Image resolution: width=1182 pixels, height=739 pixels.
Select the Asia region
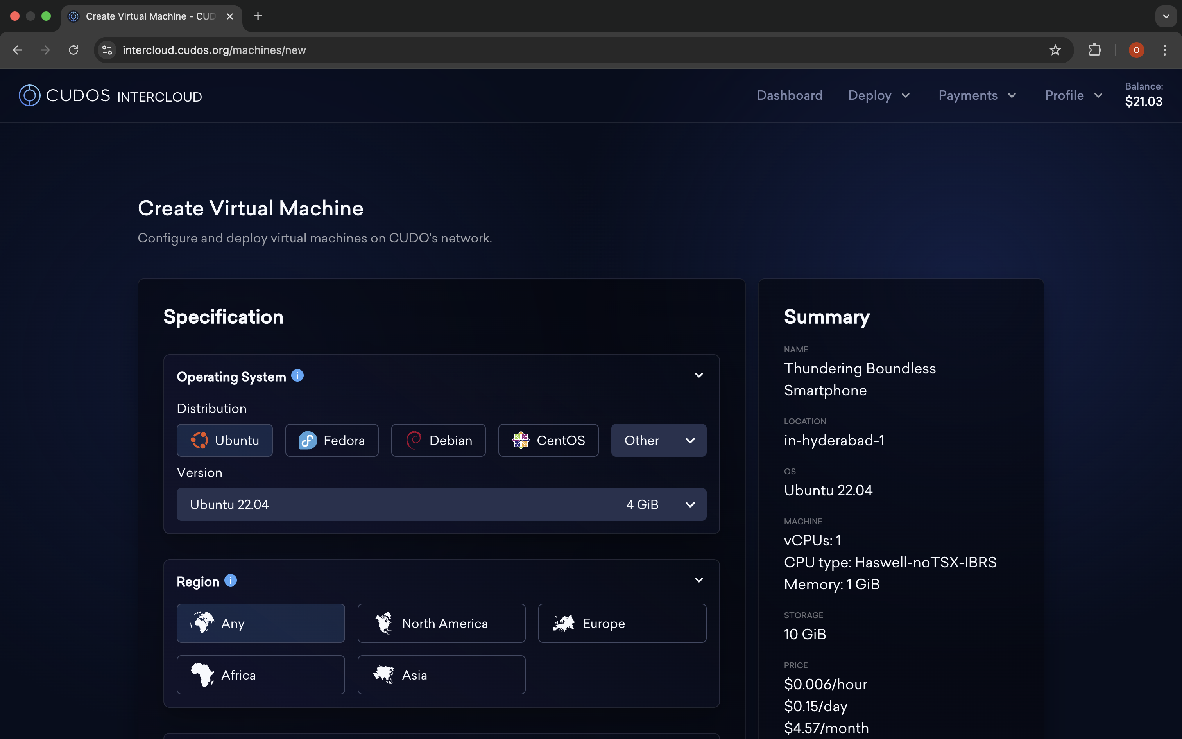coord(442,674)
